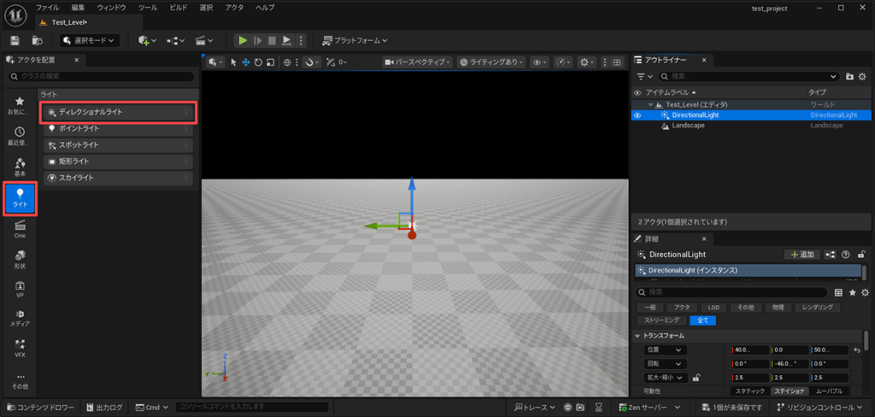Toggle the scale ratio lock icon
Screen dimensions: 875x417
(x=696, y=378)
